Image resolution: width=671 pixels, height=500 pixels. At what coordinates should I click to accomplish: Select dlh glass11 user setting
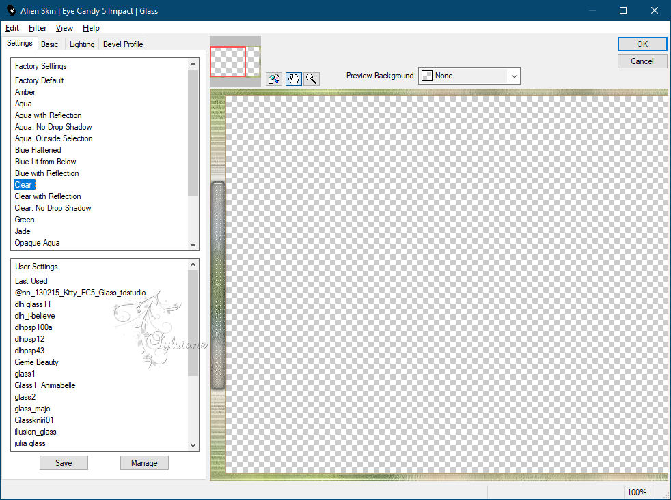33,304
